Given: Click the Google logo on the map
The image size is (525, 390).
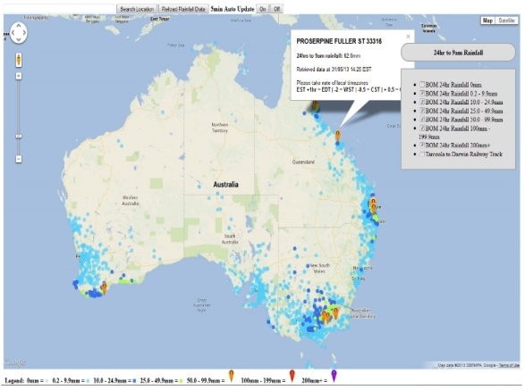Looking at the screenshot, I should click(x=14, y=362).
